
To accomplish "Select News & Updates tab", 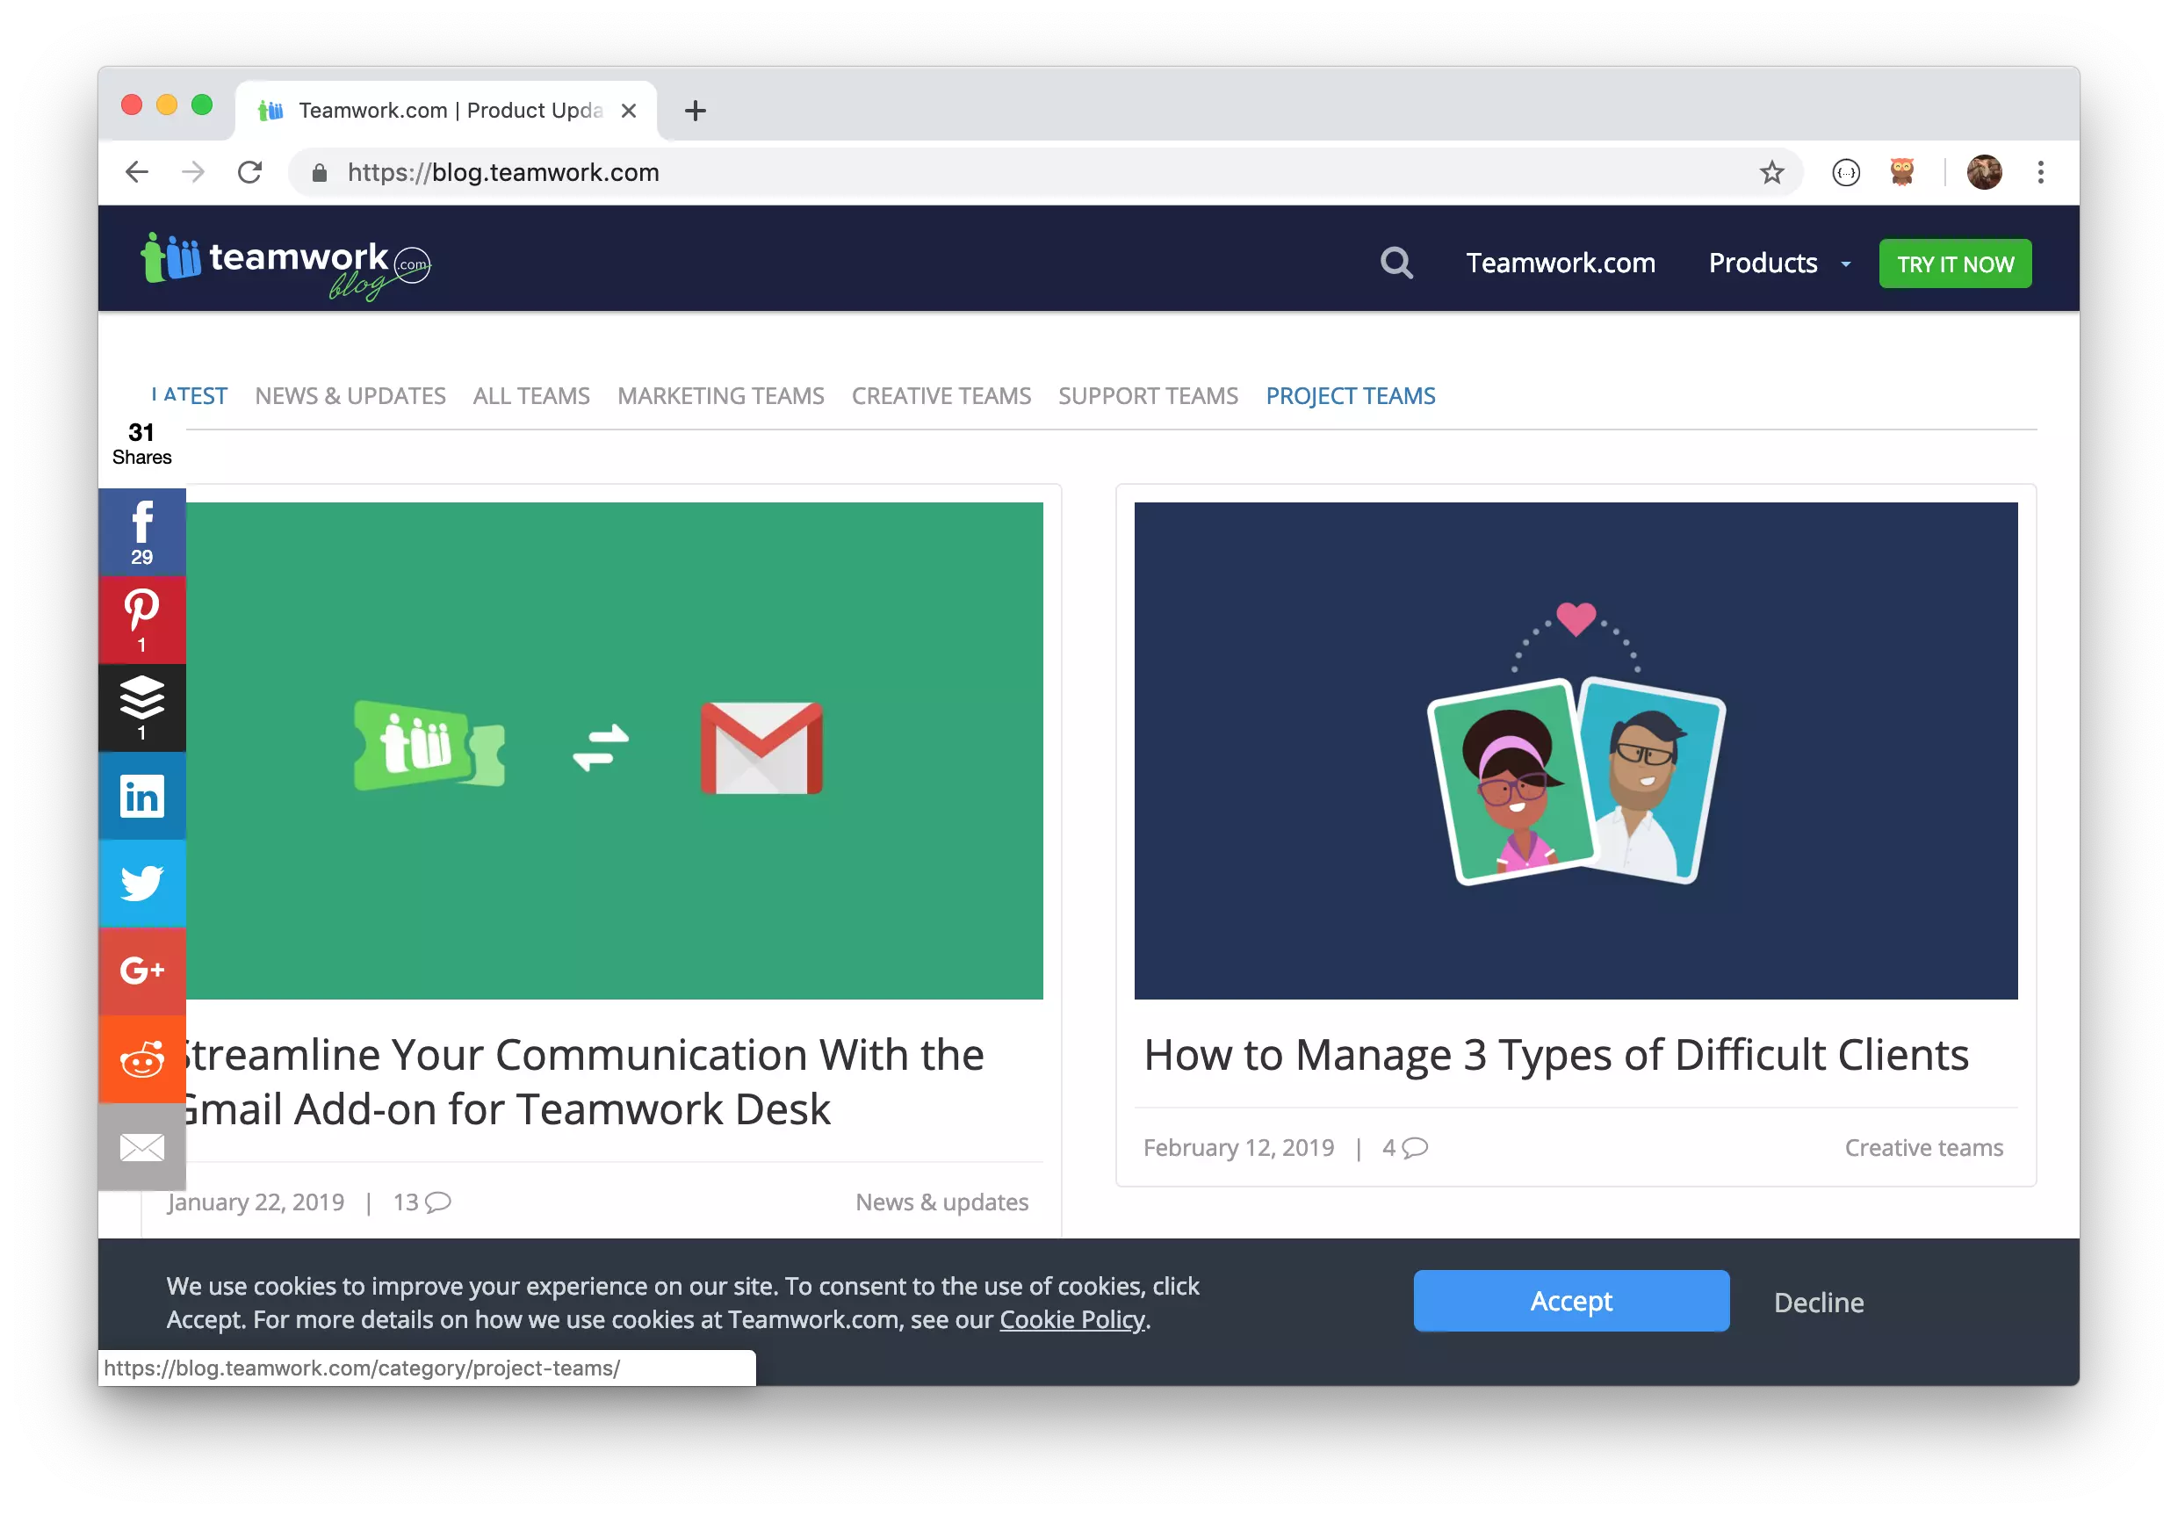I will [x=350, y=395].
